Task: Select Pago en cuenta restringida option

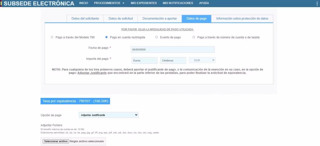Action: click(x=106, y=37)
